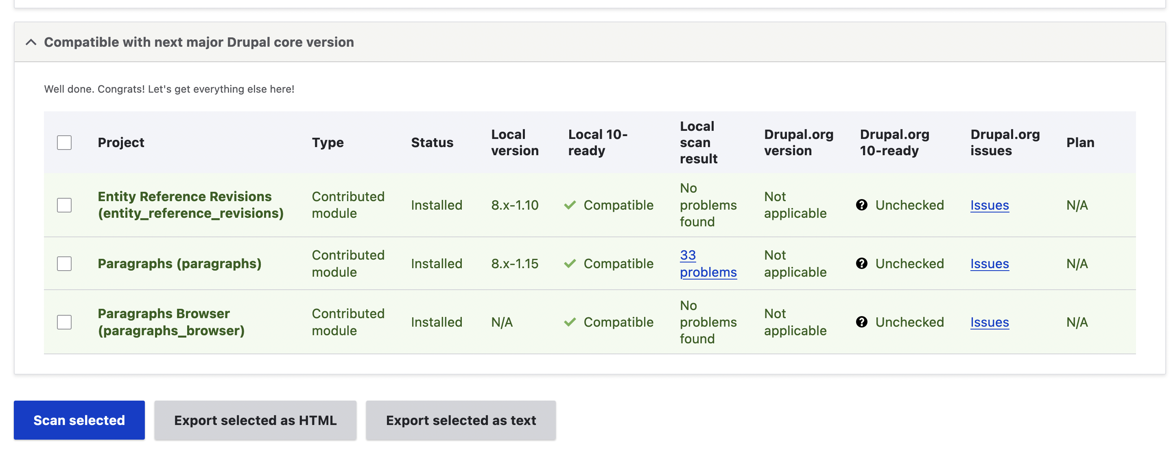The image size is (1171, 464).
Task: Click green checkmark icon for Paragraphs Browser
Action: click(x=570, y=322)
